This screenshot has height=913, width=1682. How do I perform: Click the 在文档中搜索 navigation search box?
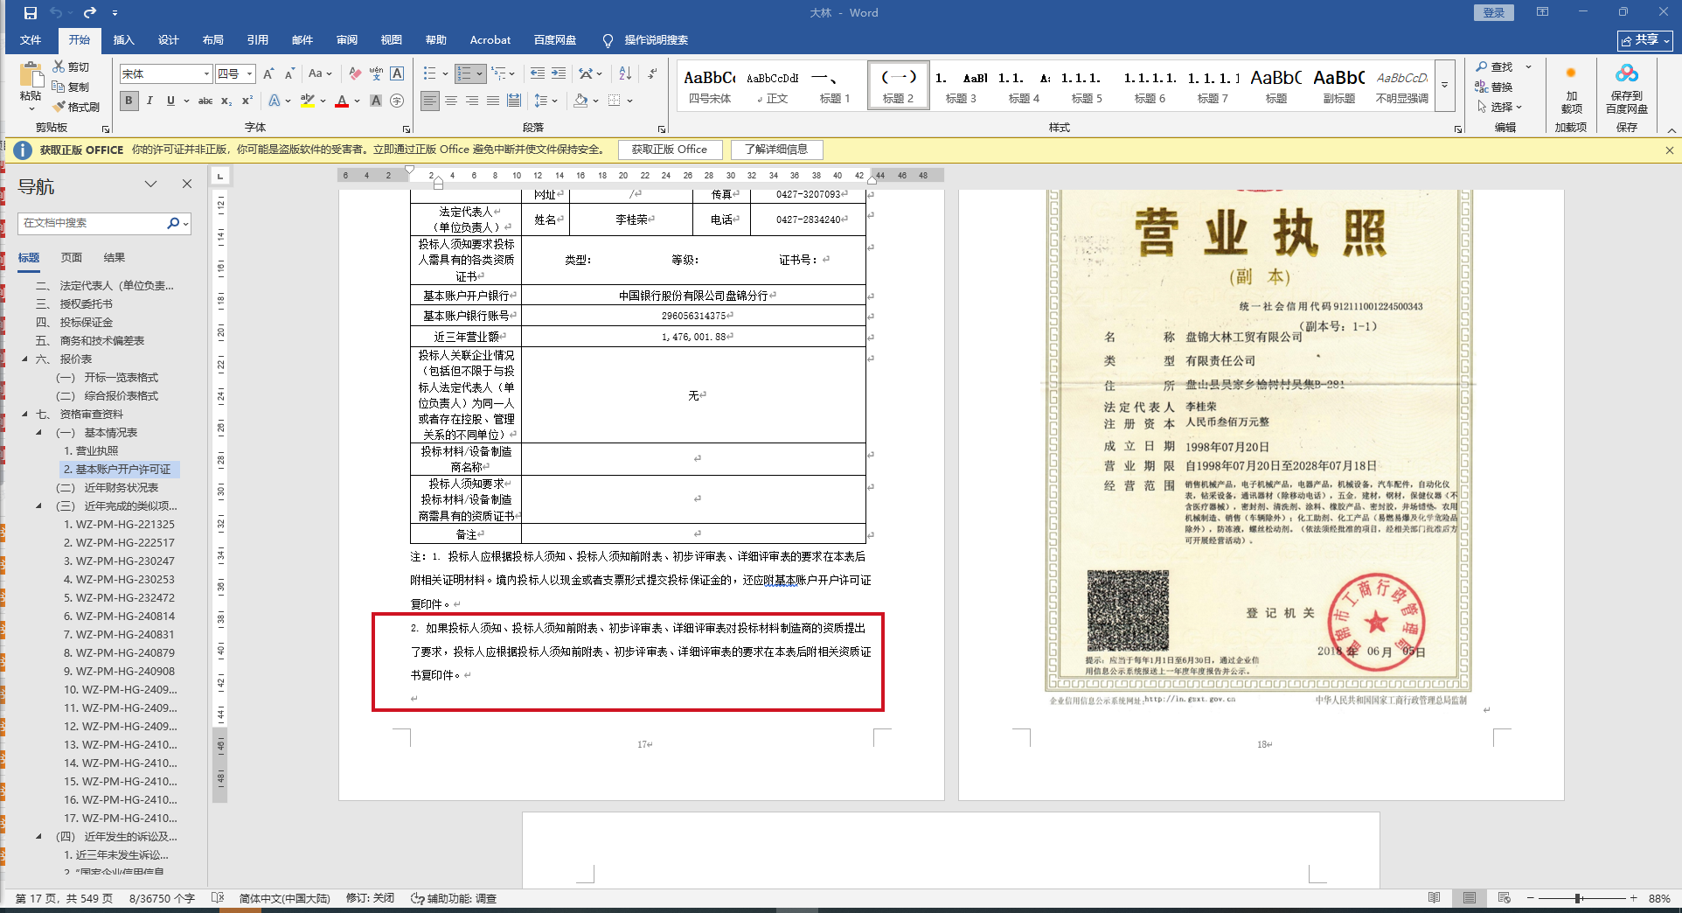click(x=94, y=223)
